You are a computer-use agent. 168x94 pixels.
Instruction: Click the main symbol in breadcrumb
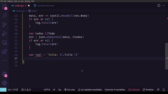tap(34, 11)
